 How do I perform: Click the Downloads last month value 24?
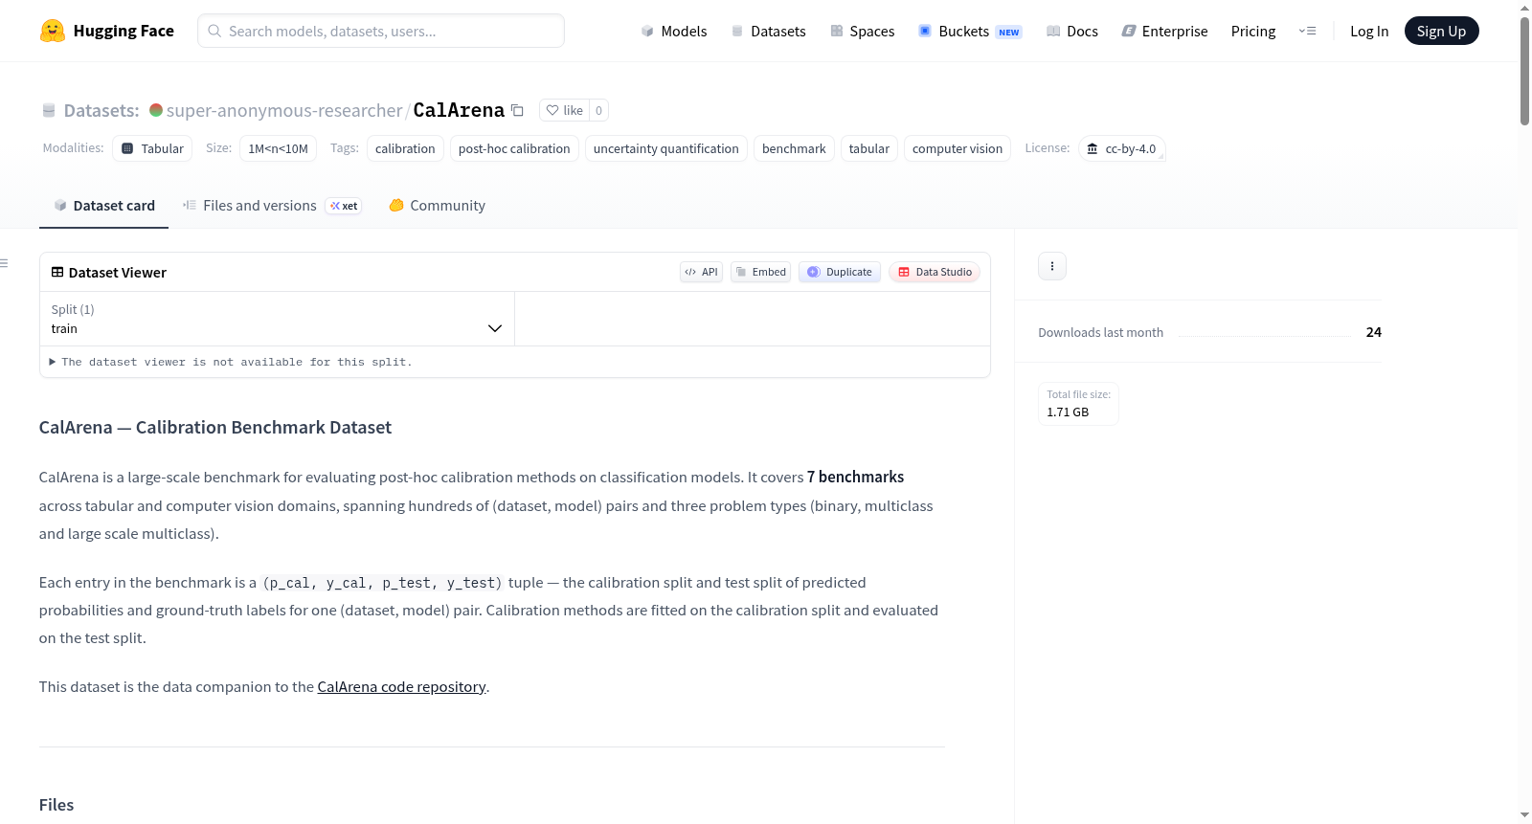click(1374, 332)
